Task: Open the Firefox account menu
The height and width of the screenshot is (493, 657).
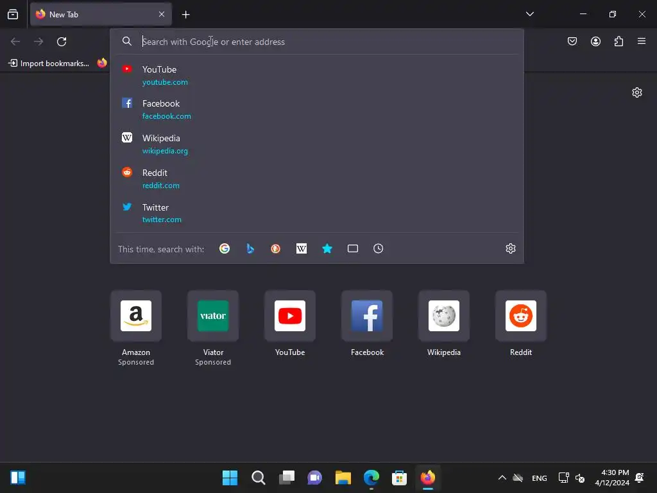Action: 595,41
